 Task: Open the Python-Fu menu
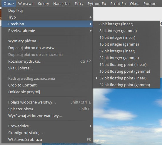97,4
